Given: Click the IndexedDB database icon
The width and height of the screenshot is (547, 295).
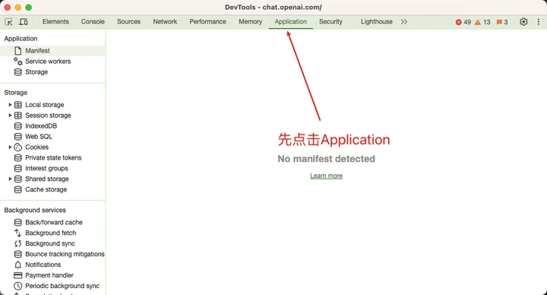Looking at the screenshot, I should coord(17,126).
